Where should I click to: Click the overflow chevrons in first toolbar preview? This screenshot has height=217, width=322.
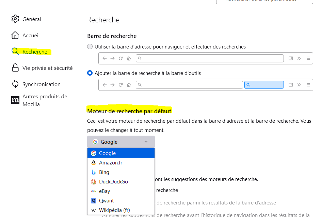click(299, 58)
